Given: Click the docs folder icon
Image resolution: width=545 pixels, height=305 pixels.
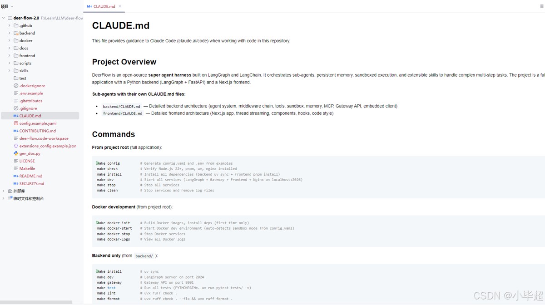Looking at the screenshot, I should tap(16, 48).
